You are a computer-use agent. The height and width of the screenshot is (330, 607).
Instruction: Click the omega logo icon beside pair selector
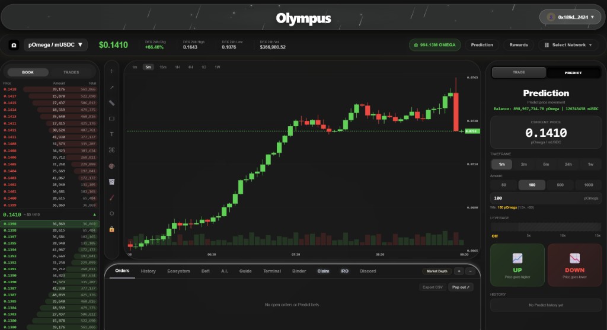(14, 45)
